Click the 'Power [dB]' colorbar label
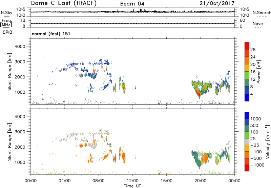The width and height of the screenshot is (271, 188). click(x=259, y=72)
